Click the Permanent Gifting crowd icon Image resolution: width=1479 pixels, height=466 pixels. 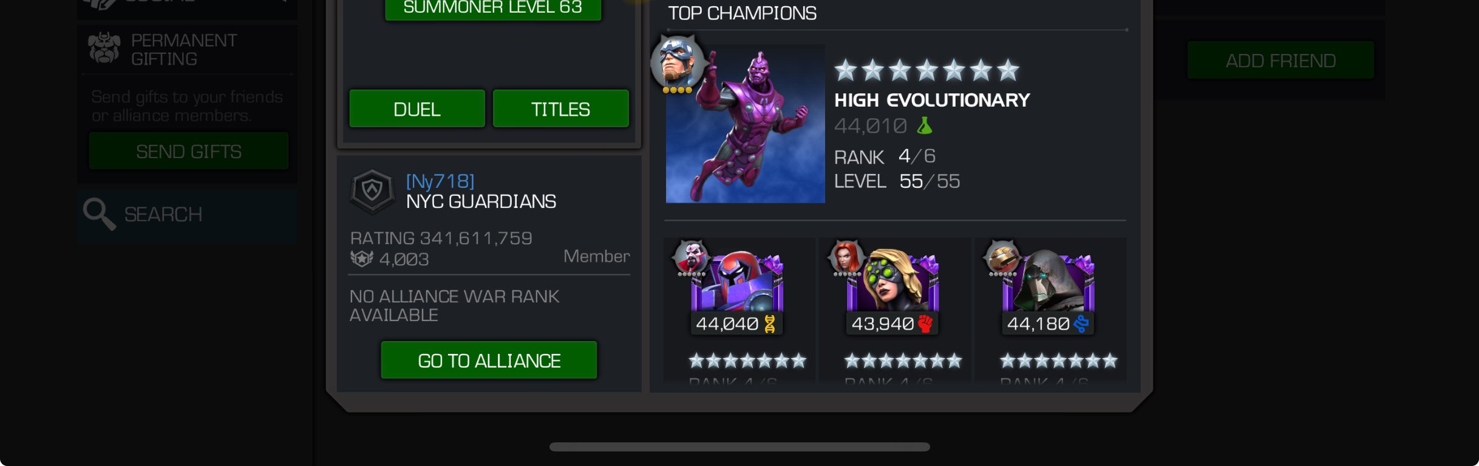point(104,48)
